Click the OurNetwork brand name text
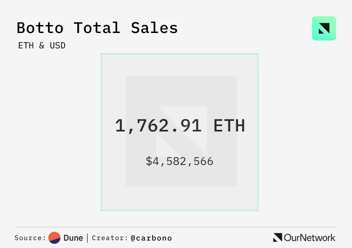Viewport: 352px width, 248px height. click(x=310, y=238)
